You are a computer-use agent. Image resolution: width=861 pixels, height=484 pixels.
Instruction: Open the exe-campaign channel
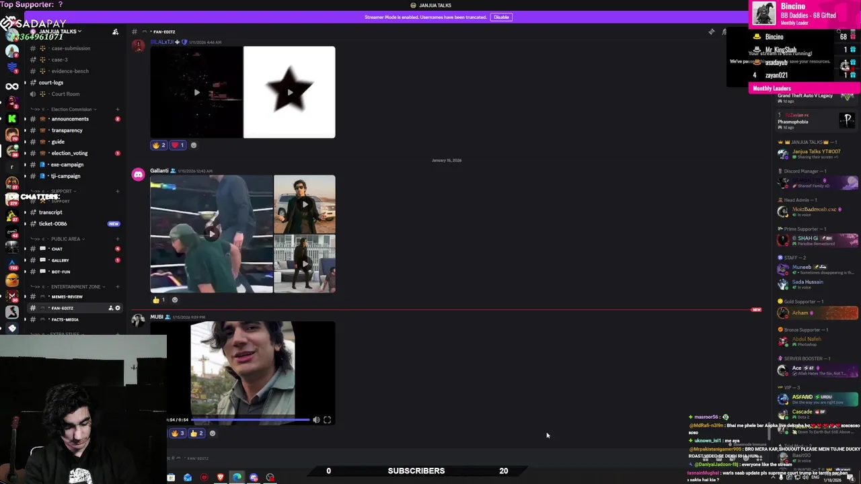[75, 165]
